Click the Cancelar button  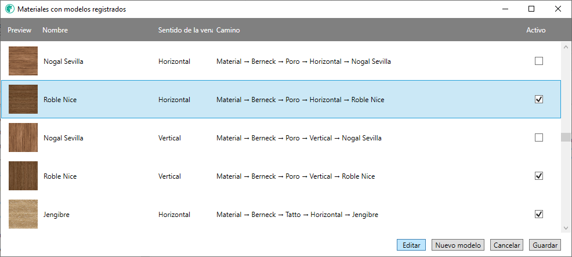pos(507,245)
